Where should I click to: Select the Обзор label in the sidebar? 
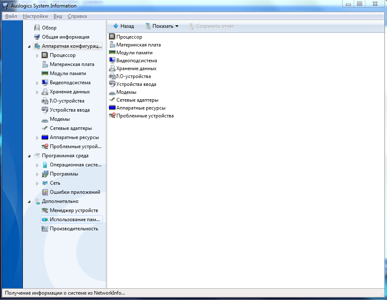pyautogui.click(x=49, y=28)
